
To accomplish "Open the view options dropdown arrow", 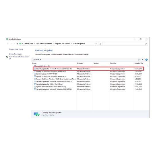I will click(142, 60).
